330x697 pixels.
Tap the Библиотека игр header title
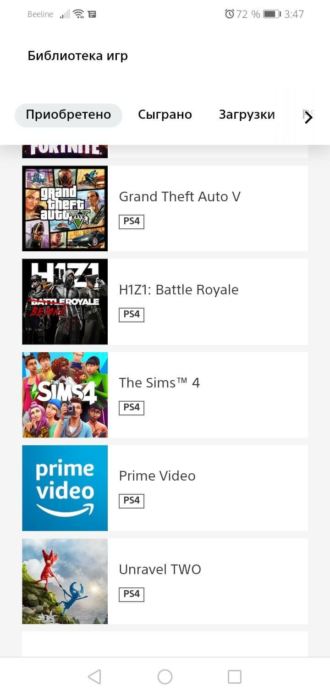coord(77,56)
